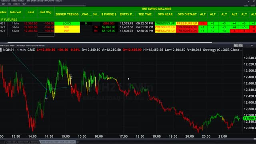Click the $5,125.00 purse value

click(x=108, y=31)
